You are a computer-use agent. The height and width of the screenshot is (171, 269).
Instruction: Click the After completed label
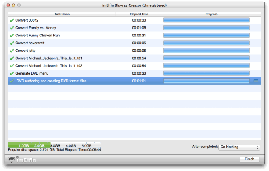(x=205, y=147)
